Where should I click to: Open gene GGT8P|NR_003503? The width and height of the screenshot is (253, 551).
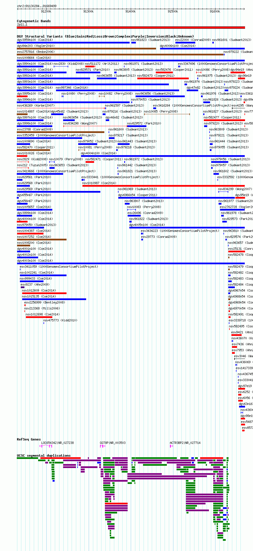tap(113, 443)
